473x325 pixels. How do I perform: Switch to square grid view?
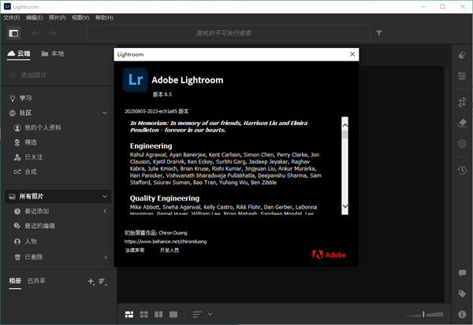point(144,315)
